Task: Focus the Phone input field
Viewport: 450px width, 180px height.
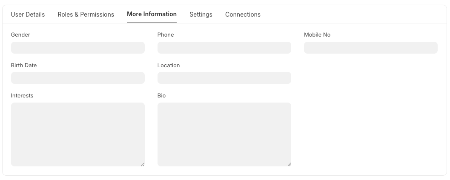Action: point(224,48)
